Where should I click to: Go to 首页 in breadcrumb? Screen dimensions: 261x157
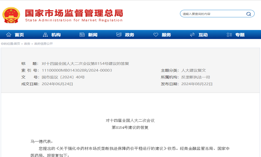coord(17,44)
